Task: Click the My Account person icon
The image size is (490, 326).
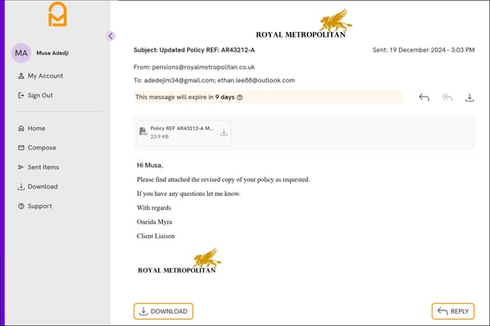Action: coord(21,75)
